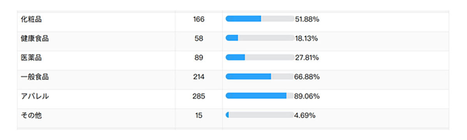Click the count value 89

199,58
